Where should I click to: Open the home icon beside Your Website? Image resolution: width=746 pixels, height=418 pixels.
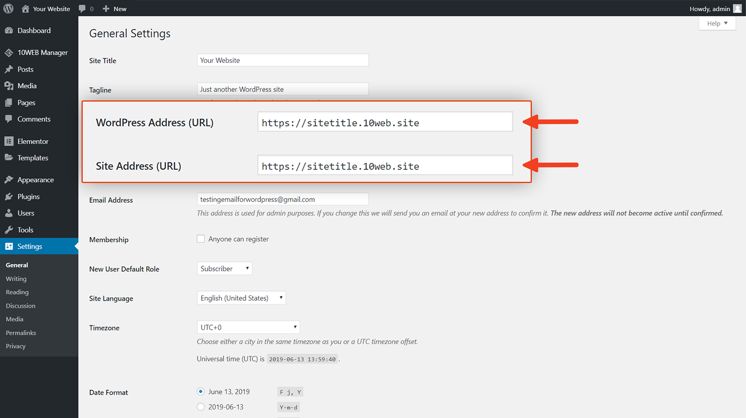[25, 9]
